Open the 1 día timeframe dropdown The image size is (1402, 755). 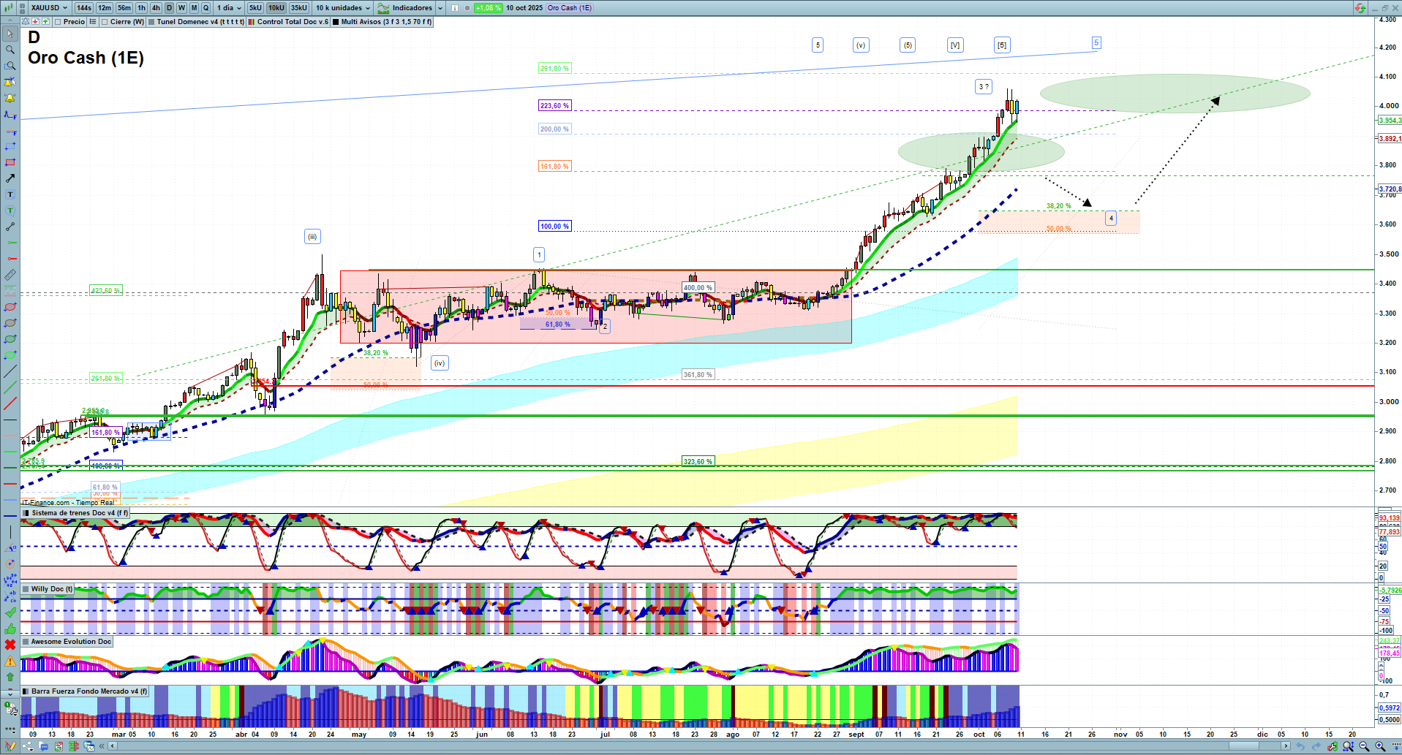(229, 8)
